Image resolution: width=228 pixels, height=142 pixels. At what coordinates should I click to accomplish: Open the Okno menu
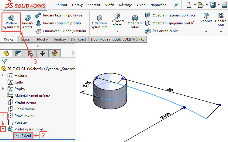[141, 5]
